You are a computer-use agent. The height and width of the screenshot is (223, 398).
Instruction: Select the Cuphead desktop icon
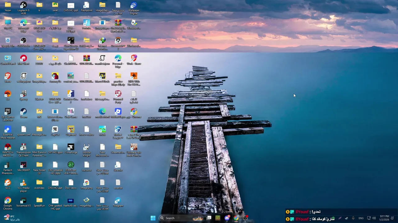click(x=71, y=131)
